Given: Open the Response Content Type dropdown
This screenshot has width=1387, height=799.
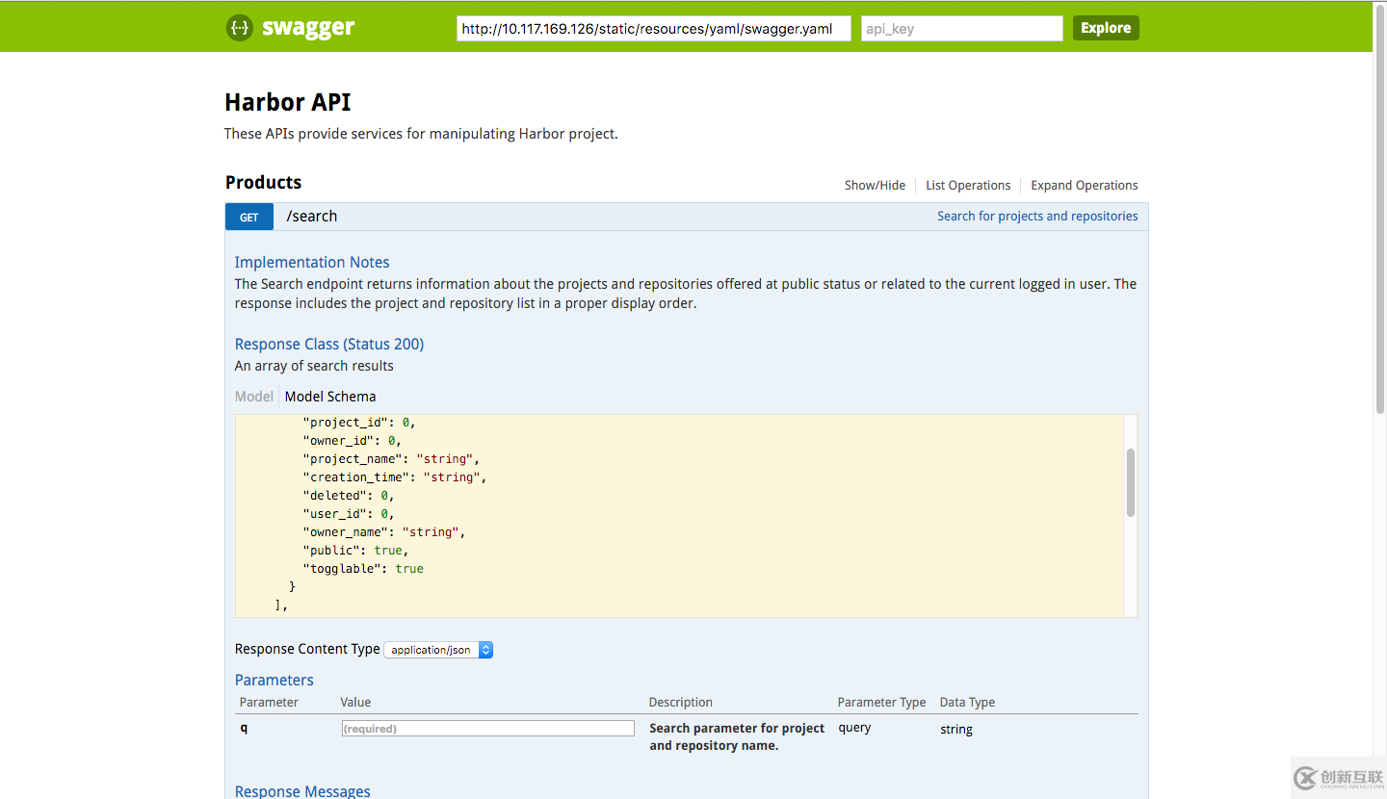Looking at the screenshot, I should (438, 650).
